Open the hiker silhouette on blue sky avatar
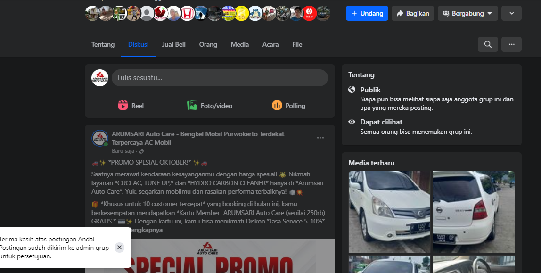 (x=201, y=14)
